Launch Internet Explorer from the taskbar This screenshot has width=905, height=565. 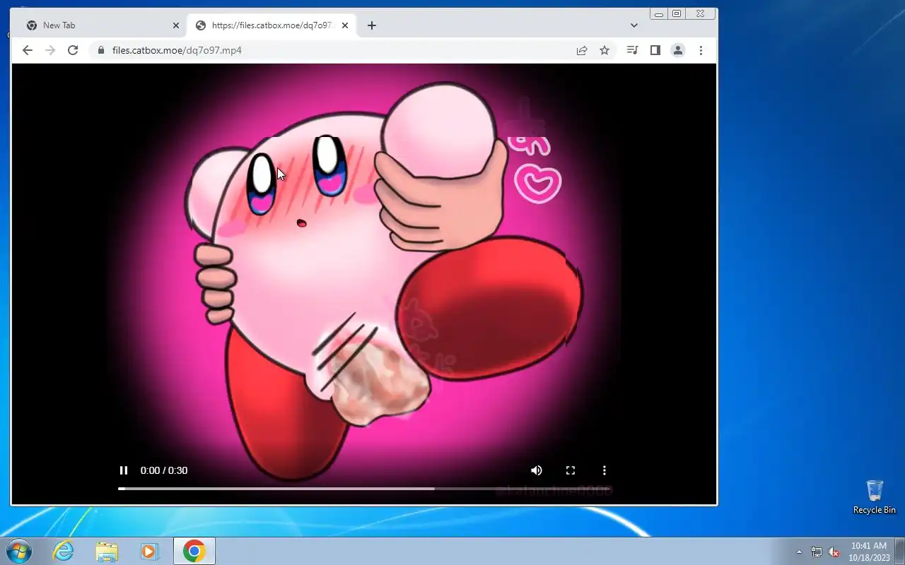point(64,551)
